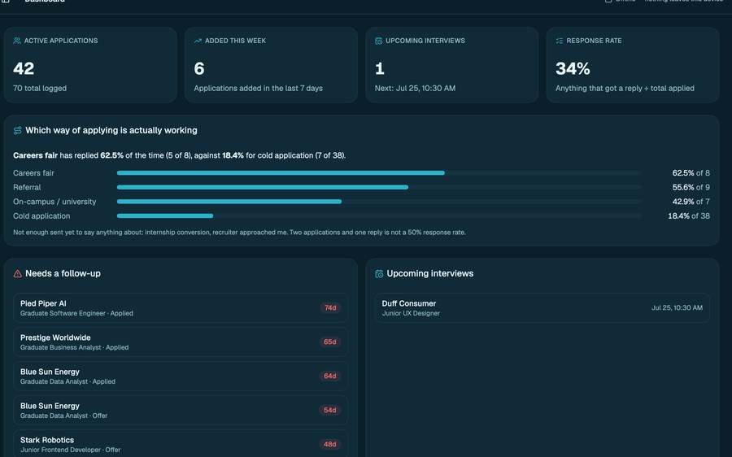Click the 'ADDED THIS WEEK' card label
732x457 pixels.
click(235, 41)
